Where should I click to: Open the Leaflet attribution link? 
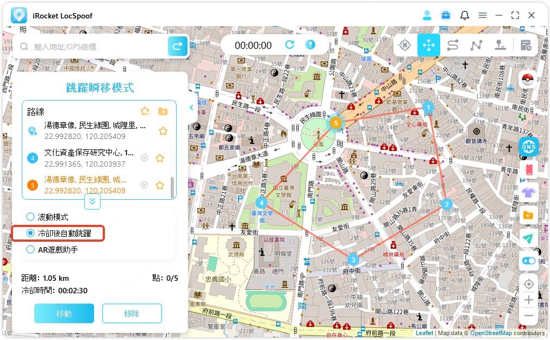tap(424, 333)
